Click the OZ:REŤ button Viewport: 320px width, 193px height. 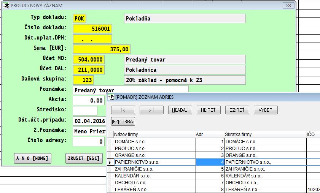237,110
